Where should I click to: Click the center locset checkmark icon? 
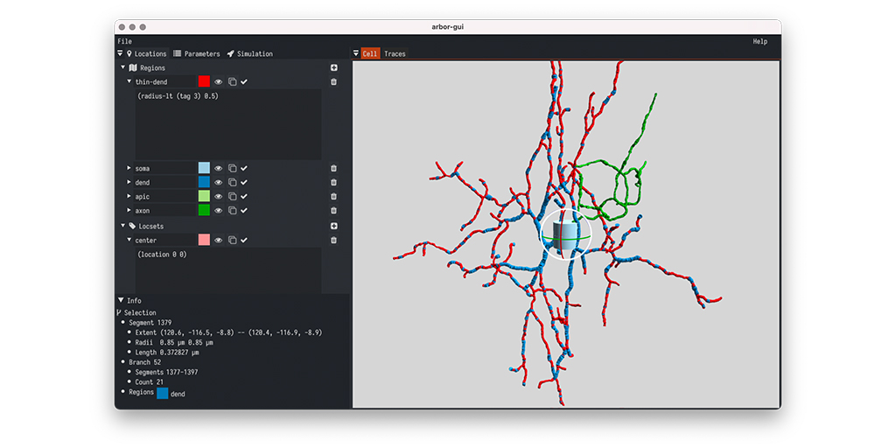click(244, 240)
